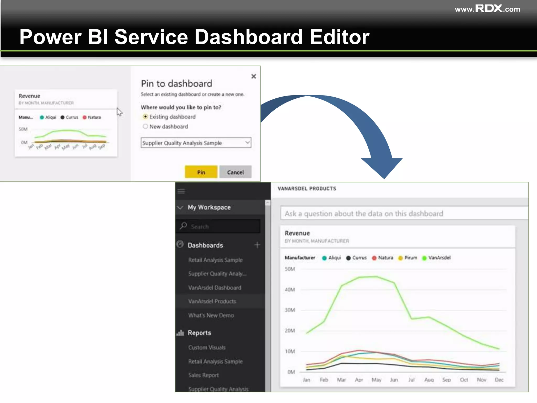Open the Supplier Quality Analysis Sample dropdown

tap(196, 143)
